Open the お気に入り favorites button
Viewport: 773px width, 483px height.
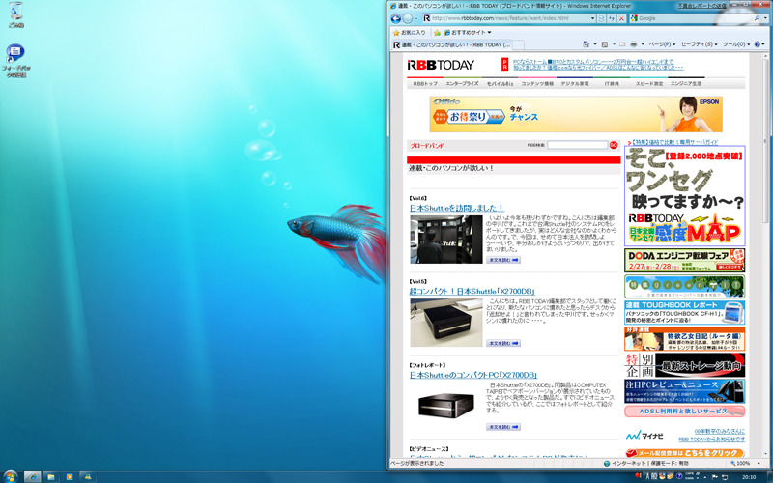(x=409, y=33)
